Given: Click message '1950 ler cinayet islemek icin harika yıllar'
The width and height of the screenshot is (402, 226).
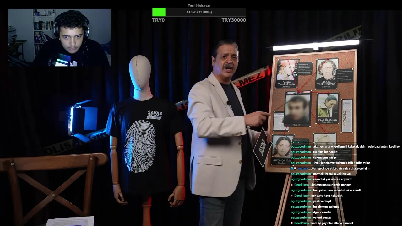Looking at the screenshot, I should 341,163.
